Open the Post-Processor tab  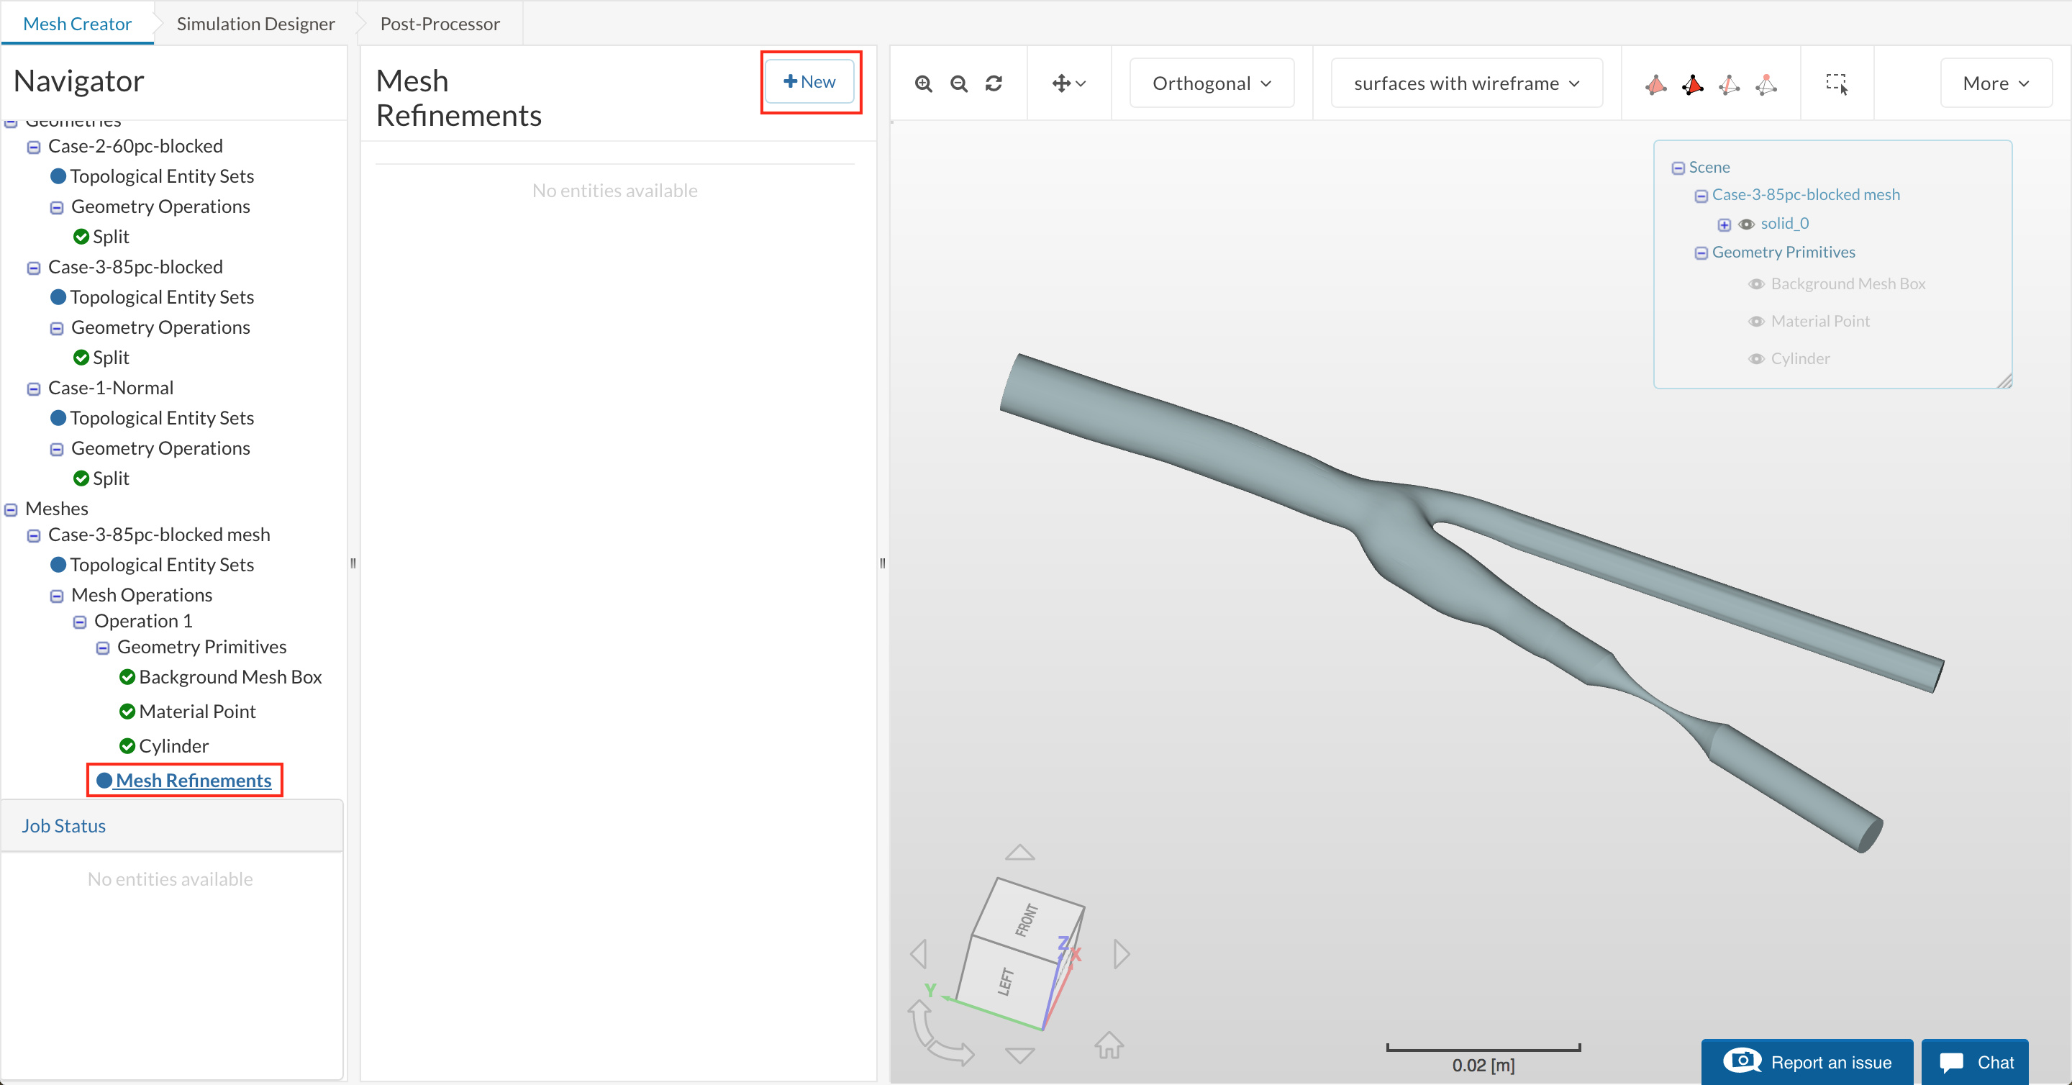[440, 23]
